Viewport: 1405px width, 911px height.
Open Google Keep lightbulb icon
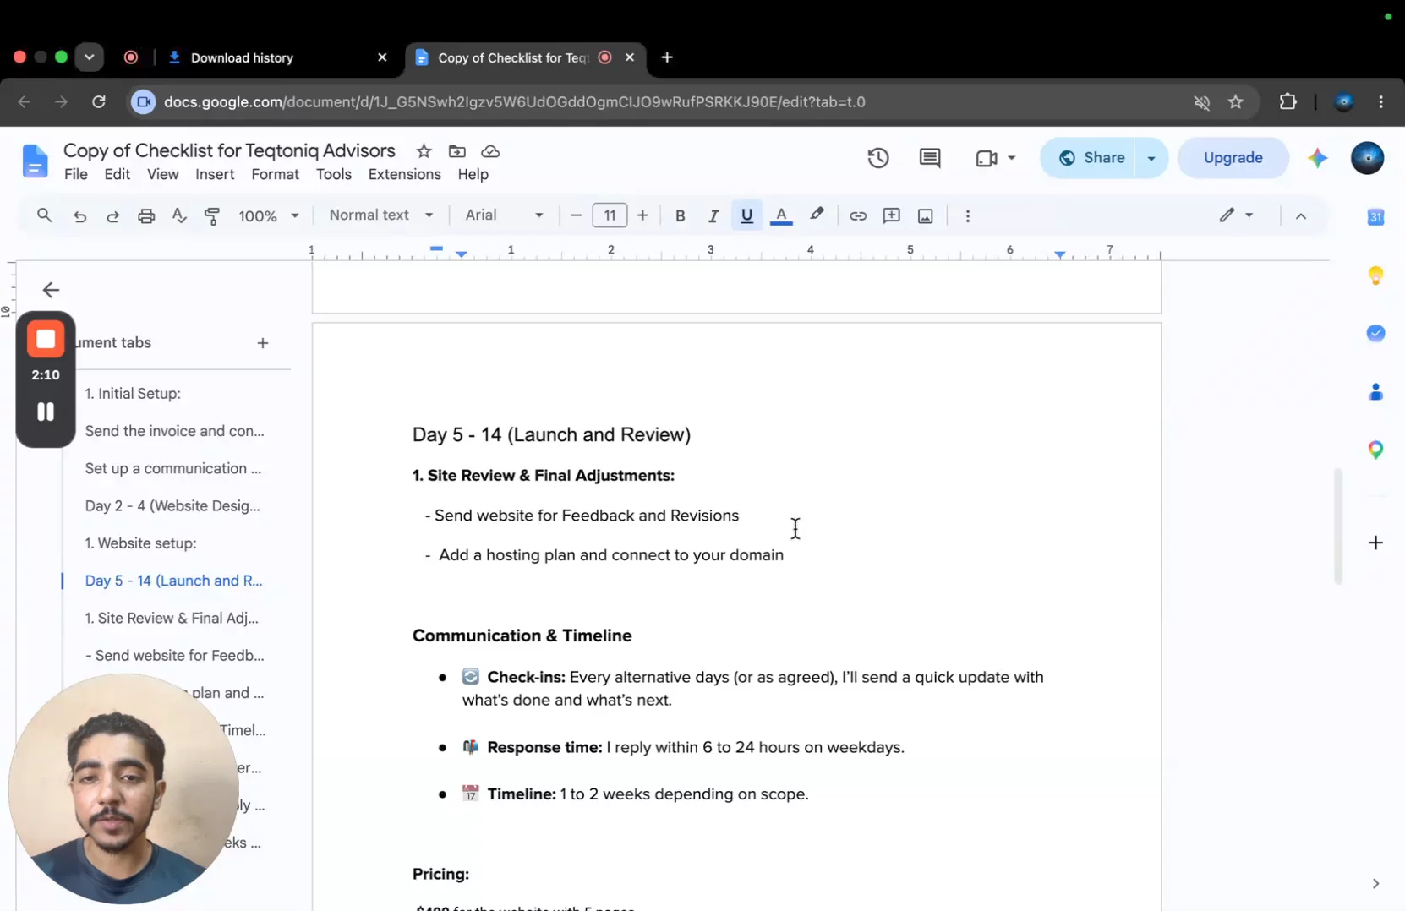tap(1375, 275)
